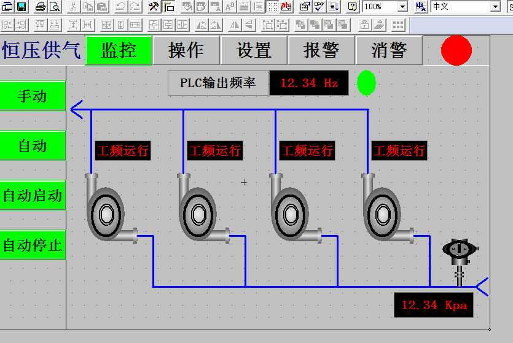Expand the 中文 language dropdown

[x=495, y=7]
